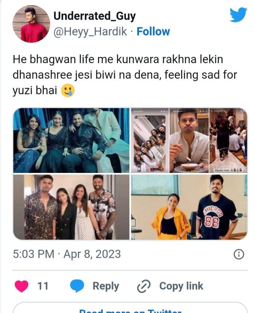Open the Underrated_Guy display name
Viewport: 255px width, 313px height.
click(x=94, y=16)
